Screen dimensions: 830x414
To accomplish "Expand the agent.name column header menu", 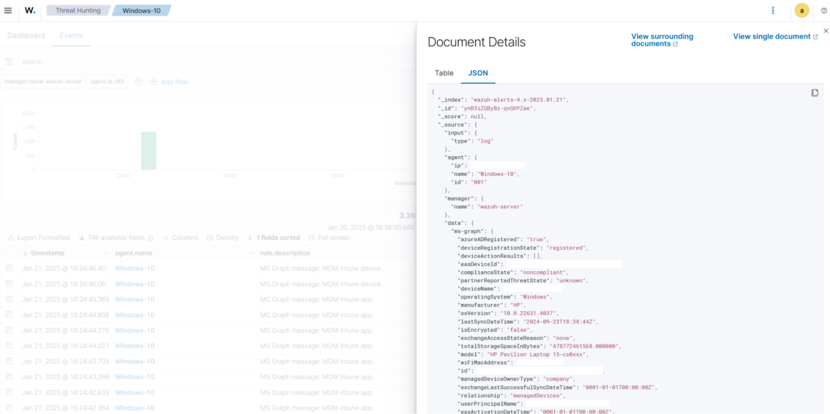I will [251, 253].
